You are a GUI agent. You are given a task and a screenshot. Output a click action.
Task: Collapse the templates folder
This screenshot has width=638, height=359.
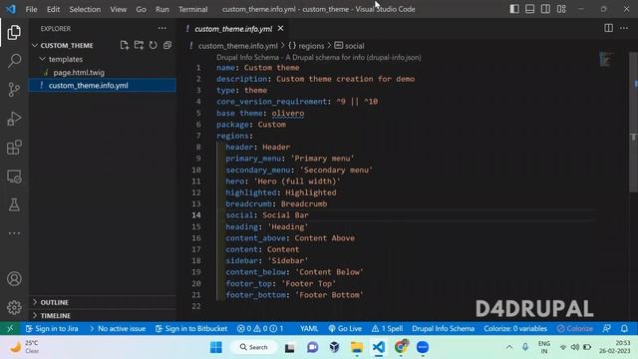pos(42,59)
